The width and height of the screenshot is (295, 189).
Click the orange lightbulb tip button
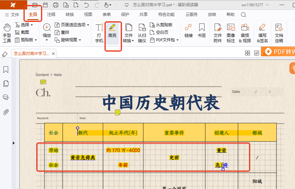[292, 68]
